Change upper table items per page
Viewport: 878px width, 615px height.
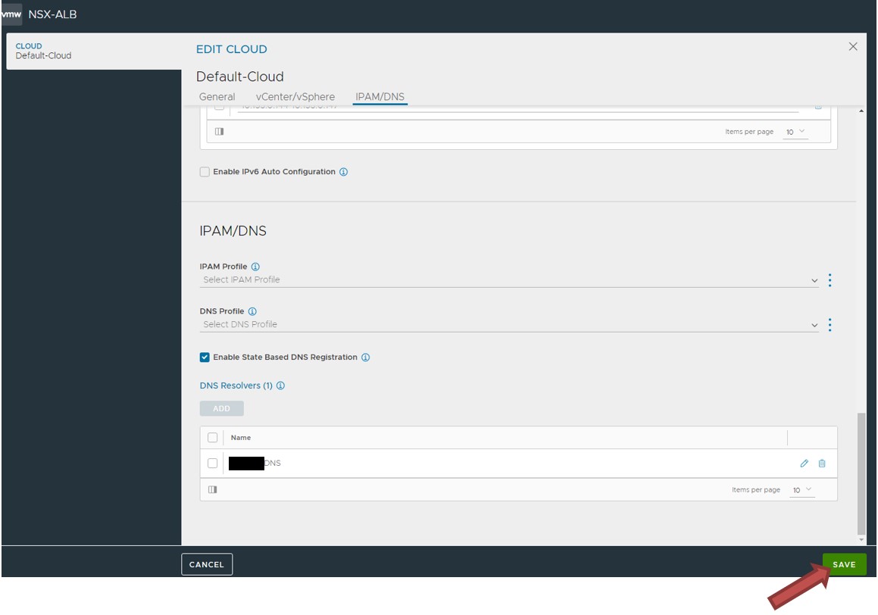point(795,132)
